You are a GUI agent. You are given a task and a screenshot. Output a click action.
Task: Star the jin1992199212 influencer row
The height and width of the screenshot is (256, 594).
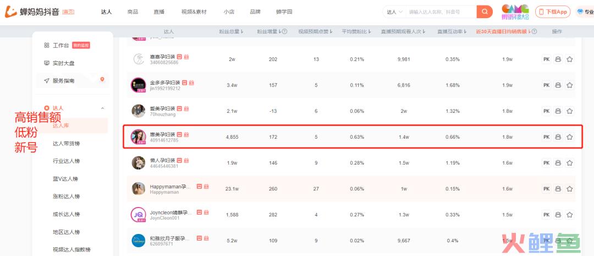(x=569, y=85)
